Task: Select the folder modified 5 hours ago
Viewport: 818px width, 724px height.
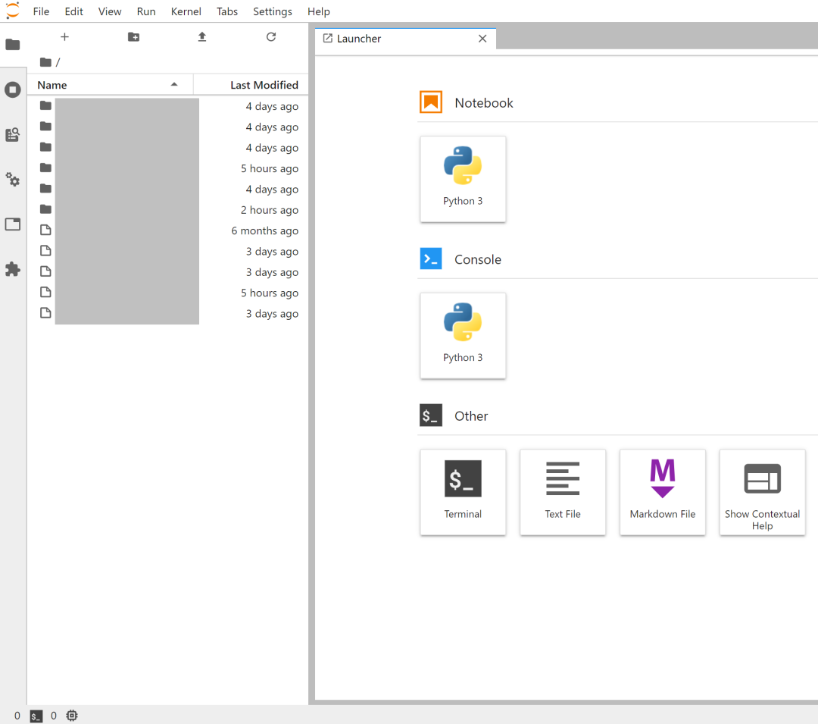Action: [x=167, y=168]
